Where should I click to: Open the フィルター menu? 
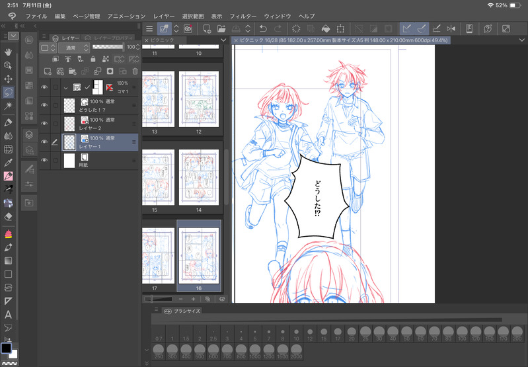click(243, 16)
